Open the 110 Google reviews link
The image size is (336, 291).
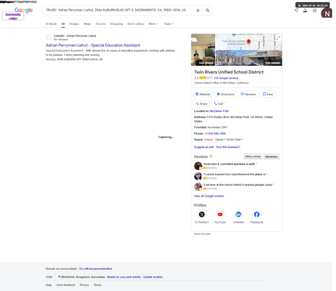(x=226, y=78)
